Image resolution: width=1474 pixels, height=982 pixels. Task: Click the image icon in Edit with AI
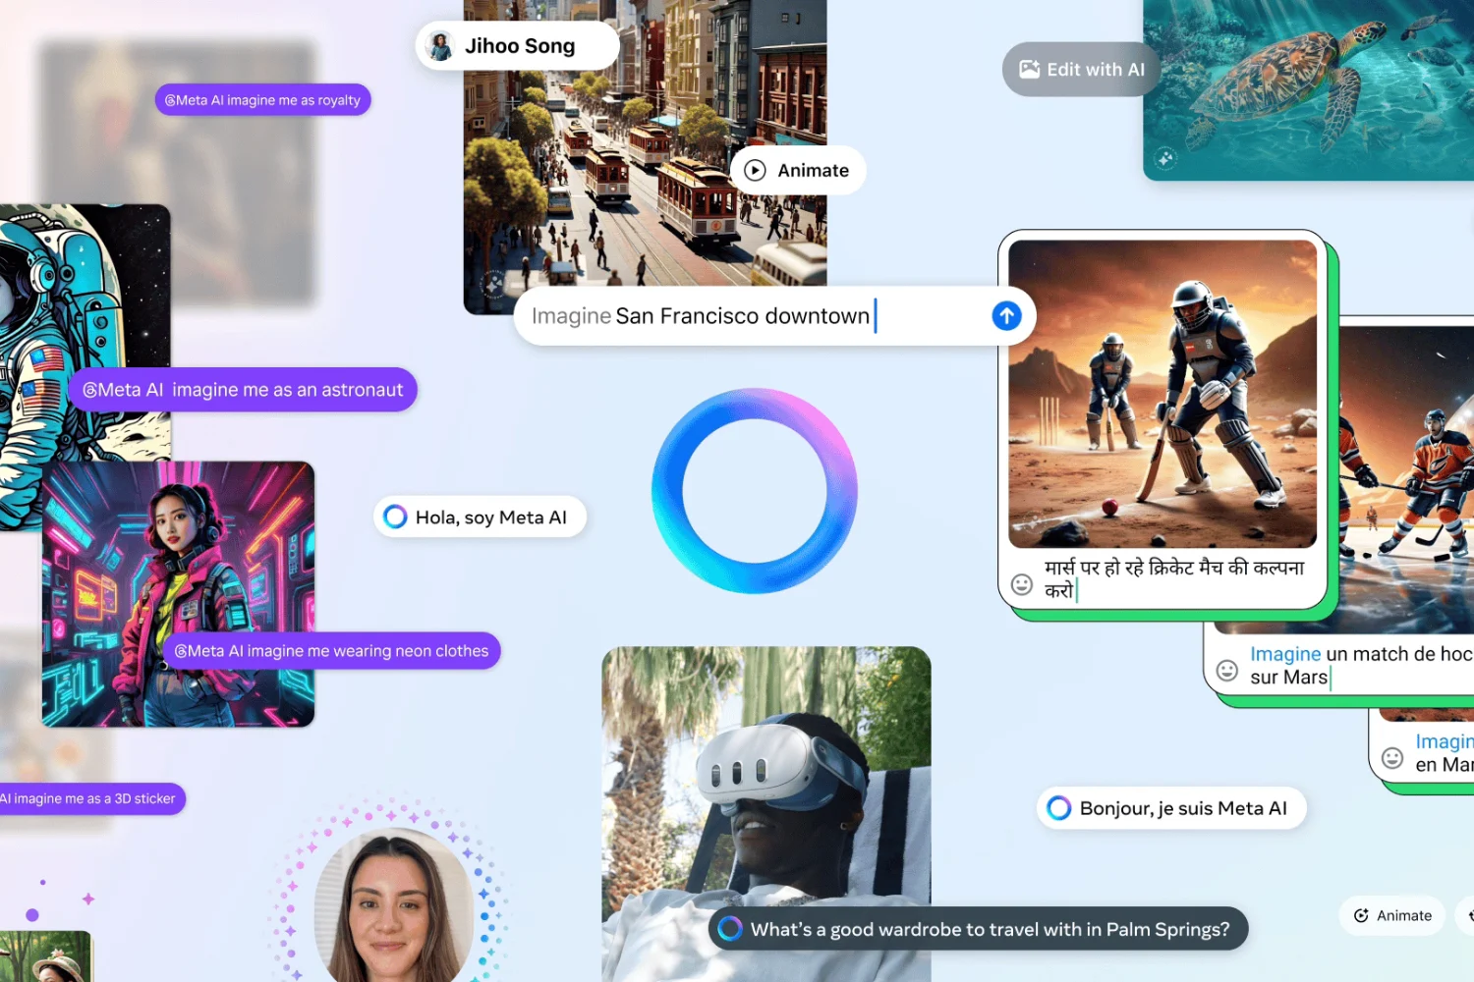(x=1029, y=69)
